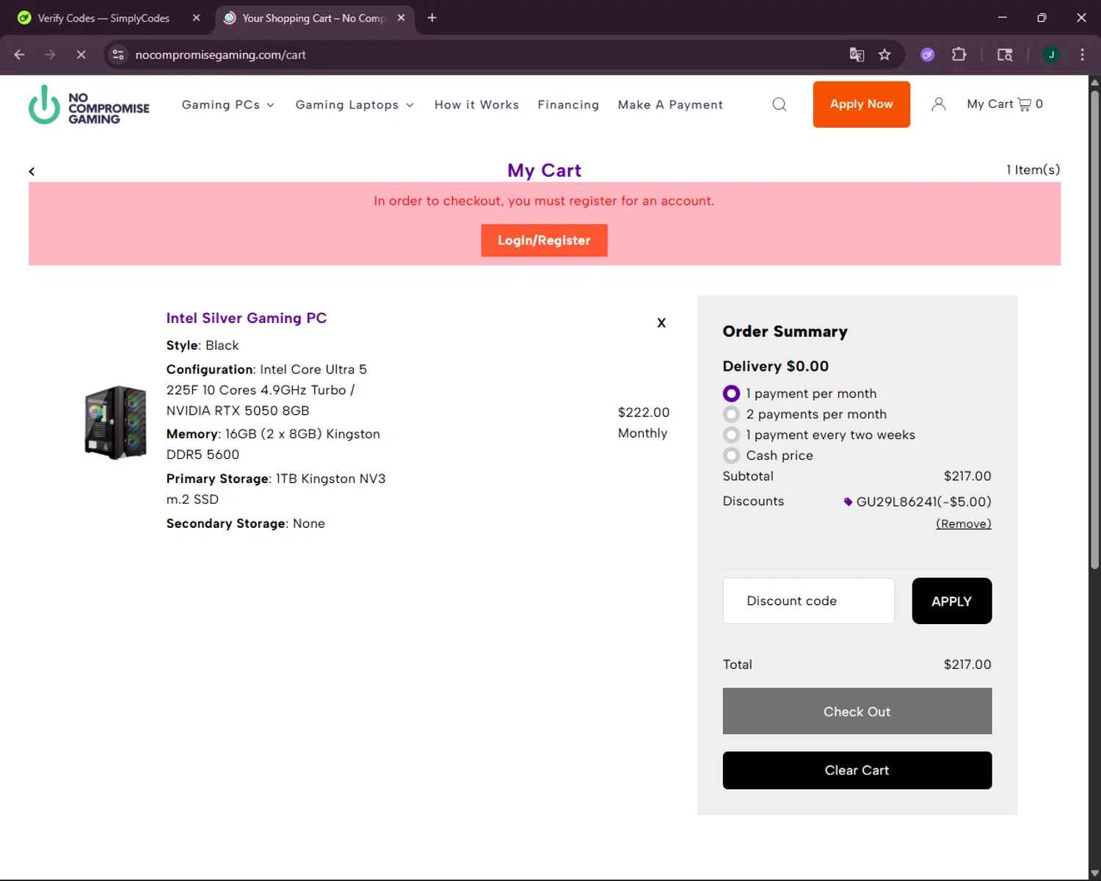
Task: Expand the Gaming PCs menu
Action: point(228,105)
